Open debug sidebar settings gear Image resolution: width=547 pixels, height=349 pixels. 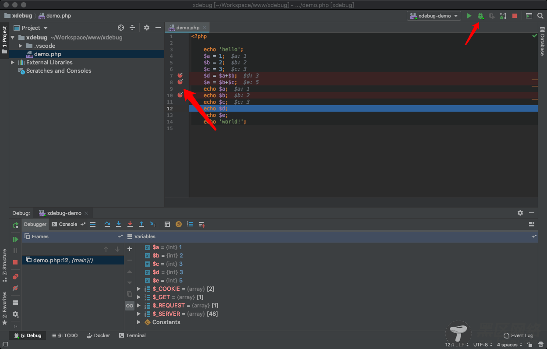15,314
